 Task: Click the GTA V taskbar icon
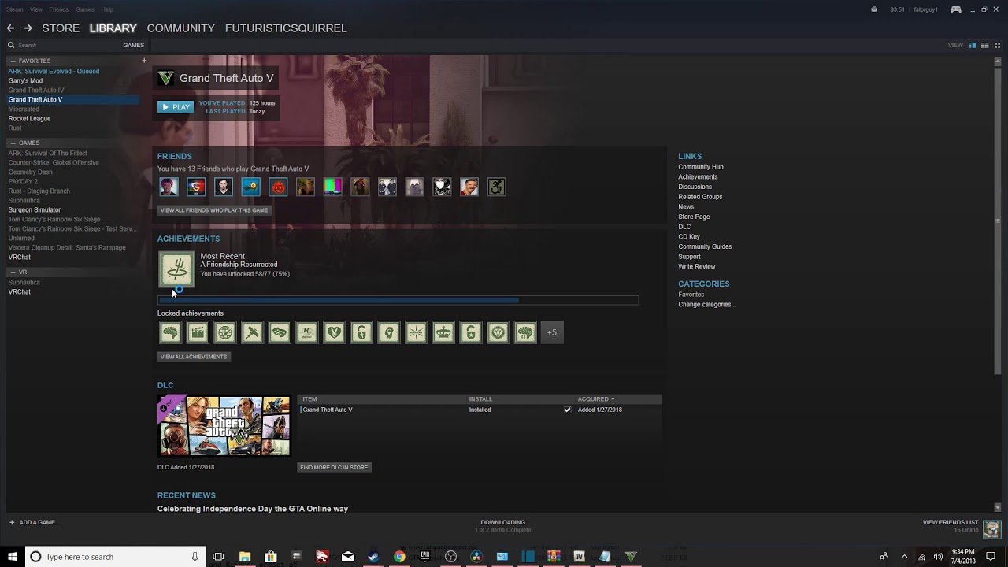[x=631, y=557]
